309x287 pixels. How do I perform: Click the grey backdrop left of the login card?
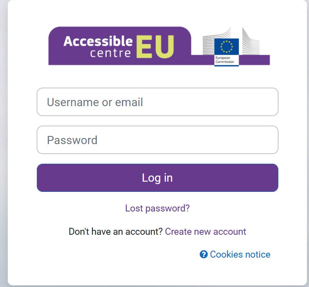(x=3, y=143)
